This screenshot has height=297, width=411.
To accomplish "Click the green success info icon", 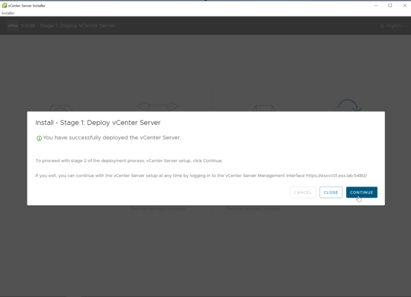I will coord(39,138).
